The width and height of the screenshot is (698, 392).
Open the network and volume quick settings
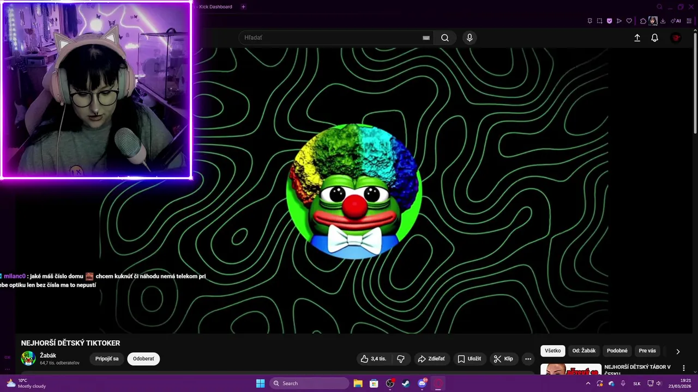tap(654, 383)
